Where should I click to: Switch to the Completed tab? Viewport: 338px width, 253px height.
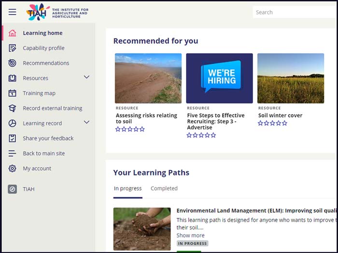click(x=164, y=188)
